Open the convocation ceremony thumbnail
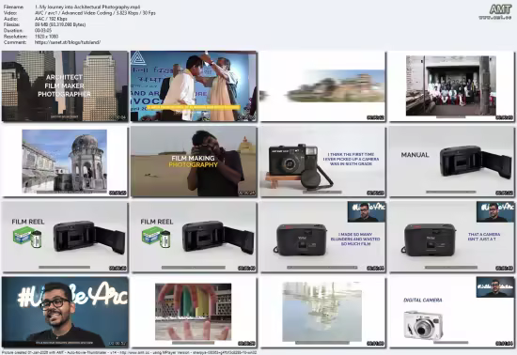 click(x=194, y=86)
